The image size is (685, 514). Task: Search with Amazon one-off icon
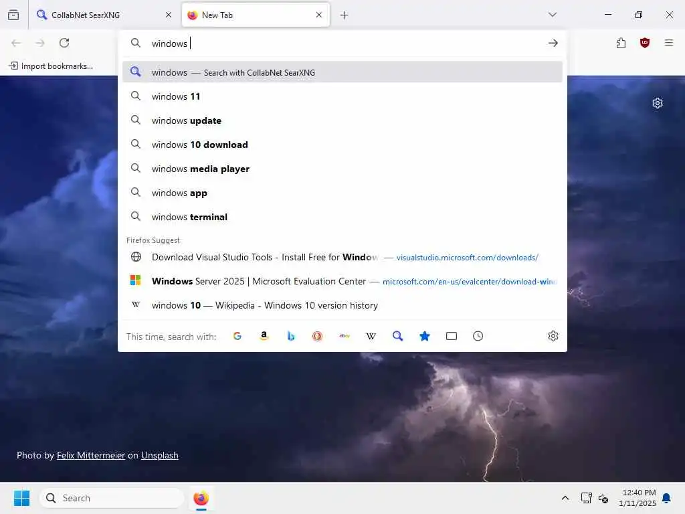[264, 336]
